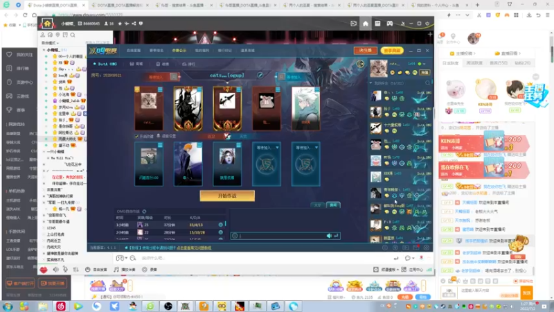
Task: Edit the room name with the pencil icon
Action: 260,75
